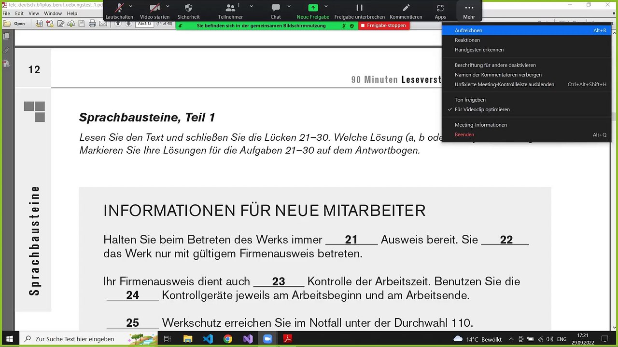
Task: Click the edit PDF pencil toolbar icon
Action: pos(60,24)
